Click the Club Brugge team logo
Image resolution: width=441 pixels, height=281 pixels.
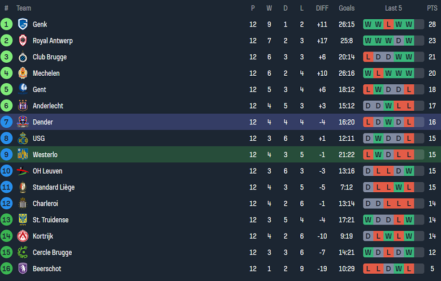23,57
